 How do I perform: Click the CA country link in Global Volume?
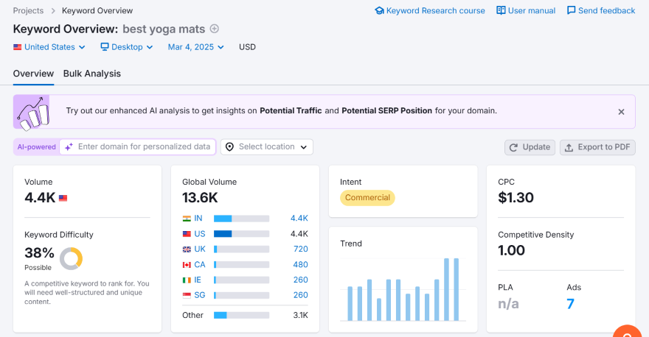click(200, 265)
